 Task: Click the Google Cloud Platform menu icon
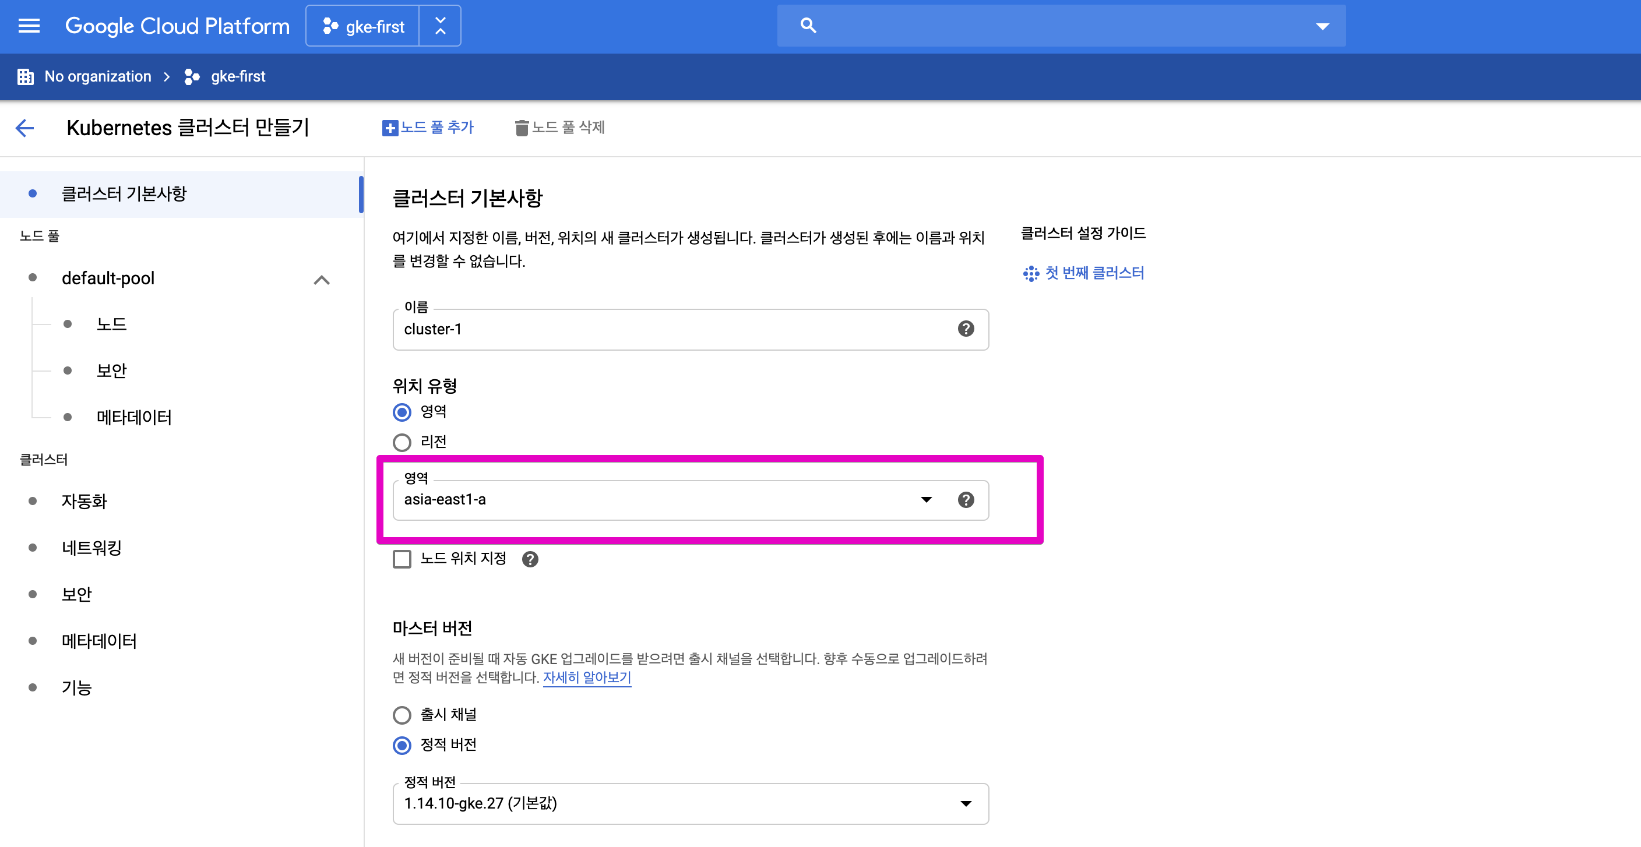(29, 26)
